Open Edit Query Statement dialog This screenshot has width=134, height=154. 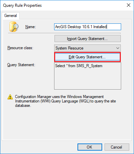87,57
